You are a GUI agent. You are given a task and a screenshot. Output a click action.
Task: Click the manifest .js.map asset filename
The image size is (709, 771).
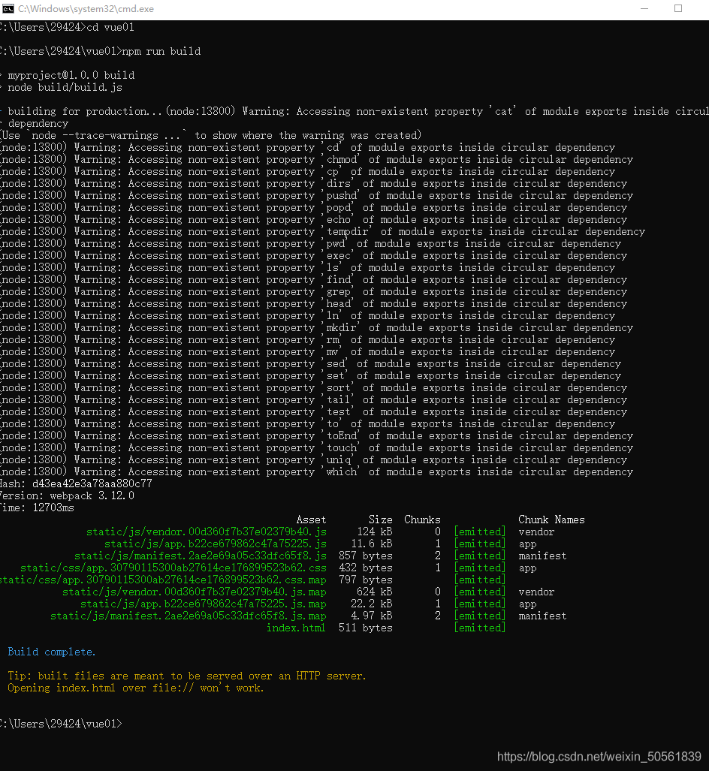coord(188,616)
